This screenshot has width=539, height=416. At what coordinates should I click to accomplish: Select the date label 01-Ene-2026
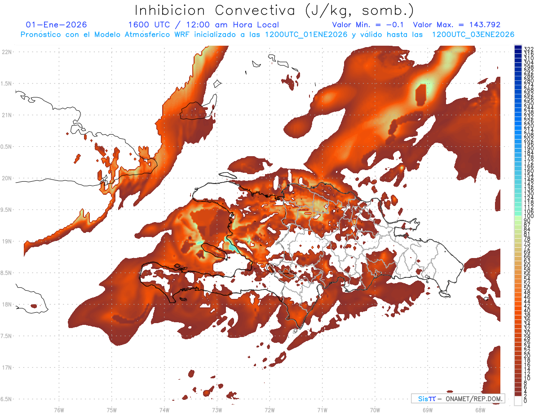click(x=57, y=25)
